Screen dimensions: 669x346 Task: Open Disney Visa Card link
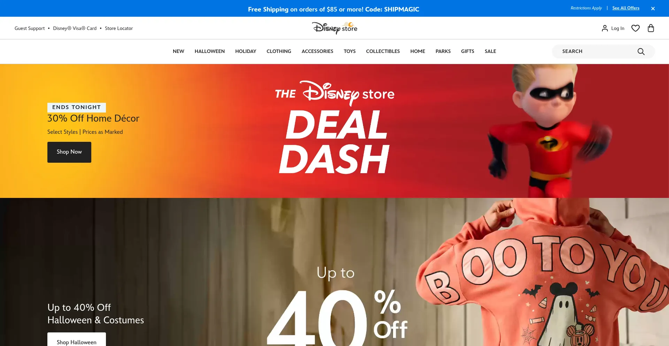click(x=75, y=28)
